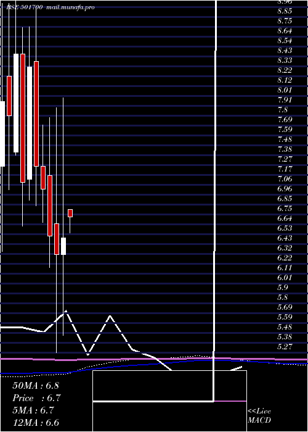
Task: Click the 7.8 price axis label
Action: coord(283,110)
